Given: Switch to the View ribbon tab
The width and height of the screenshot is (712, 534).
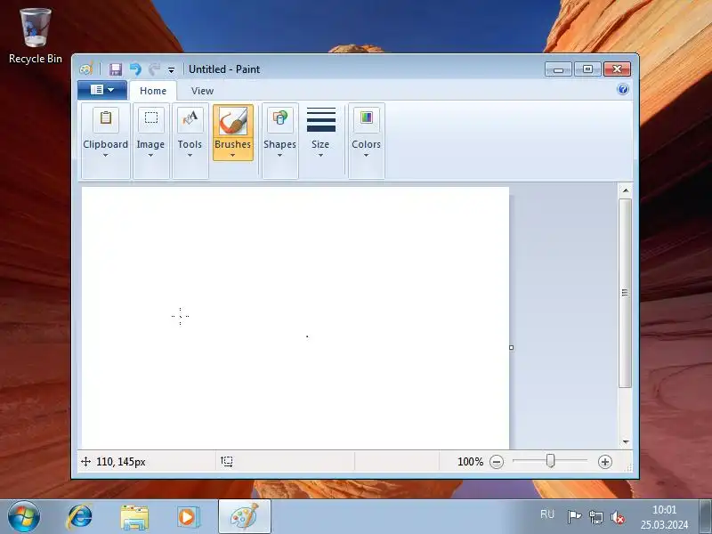Looking at the screenshot, I should click(x=202, y=91).
